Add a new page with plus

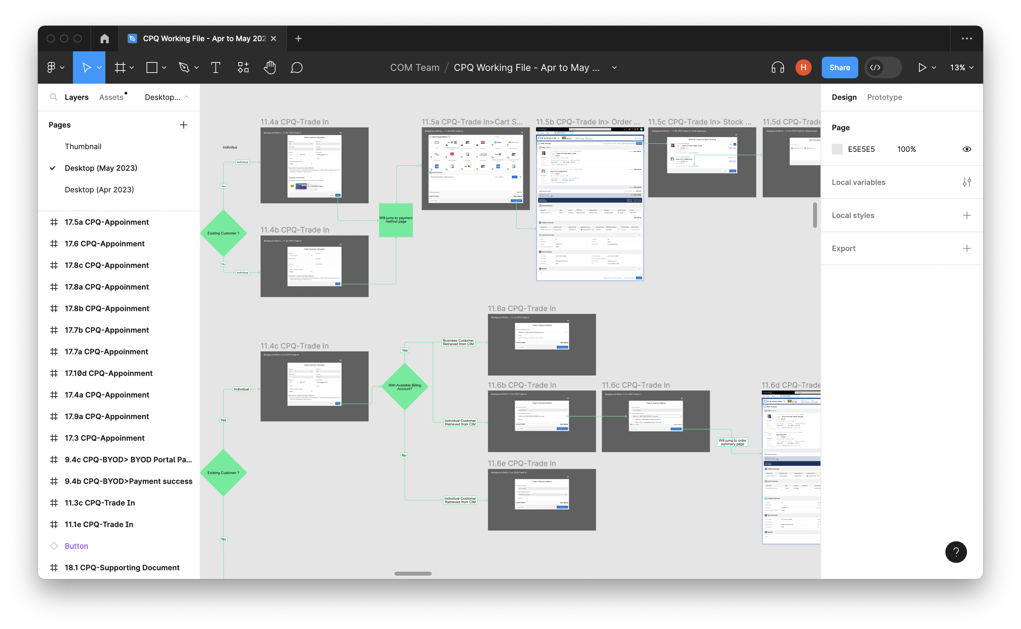pos(184,125)
